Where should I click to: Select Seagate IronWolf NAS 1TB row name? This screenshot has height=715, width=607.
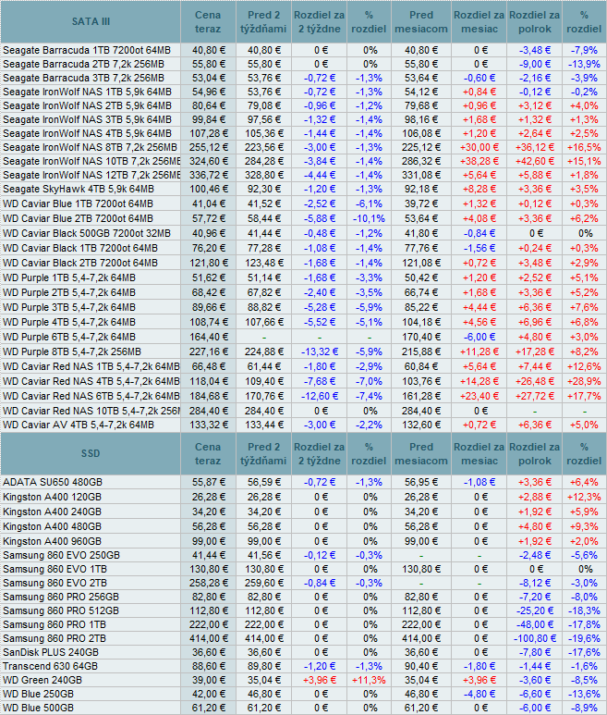point(87,92)
